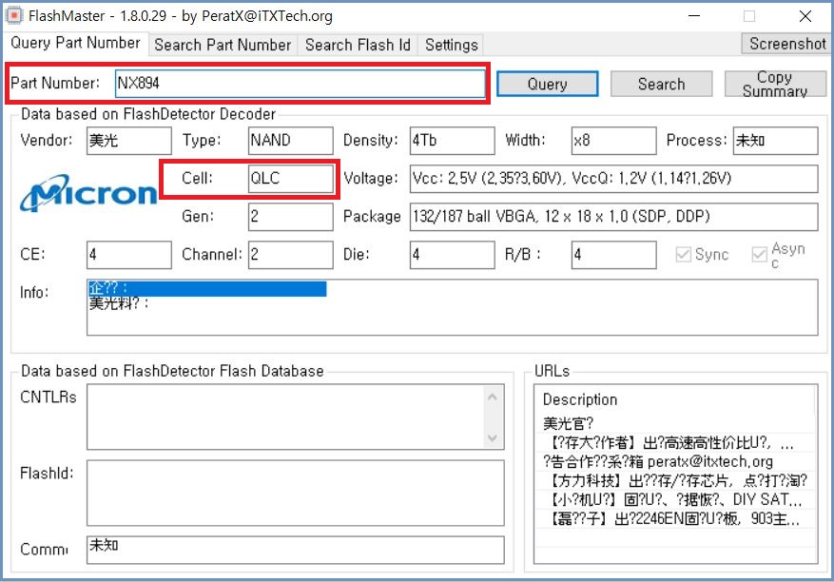This screenshot has height=582, width=834.
Task: Click the Micron logo image
Action: point(88,193)
